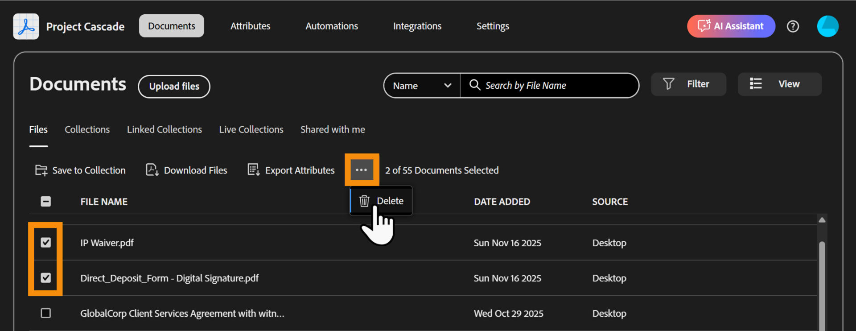Image resolution: width=856 pixels, height=331 pixels.
Task: Open the View layout options
Action: tap(779, 84)
